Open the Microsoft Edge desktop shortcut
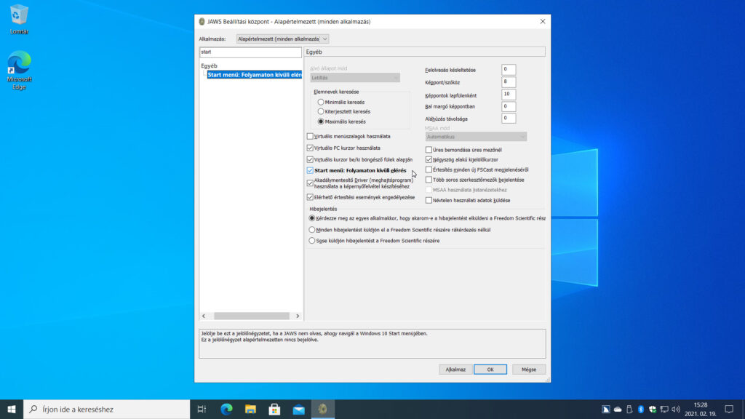The width and height of the screenshot is (745, 419). point(19,71)
